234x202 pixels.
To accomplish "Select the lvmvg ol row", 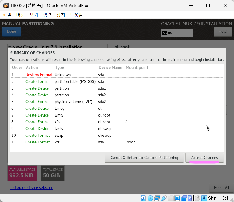I will [117, 108].
